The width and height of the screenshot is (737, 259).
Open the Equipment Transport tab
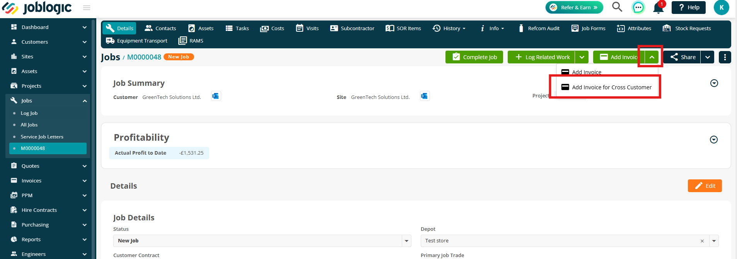136,41
